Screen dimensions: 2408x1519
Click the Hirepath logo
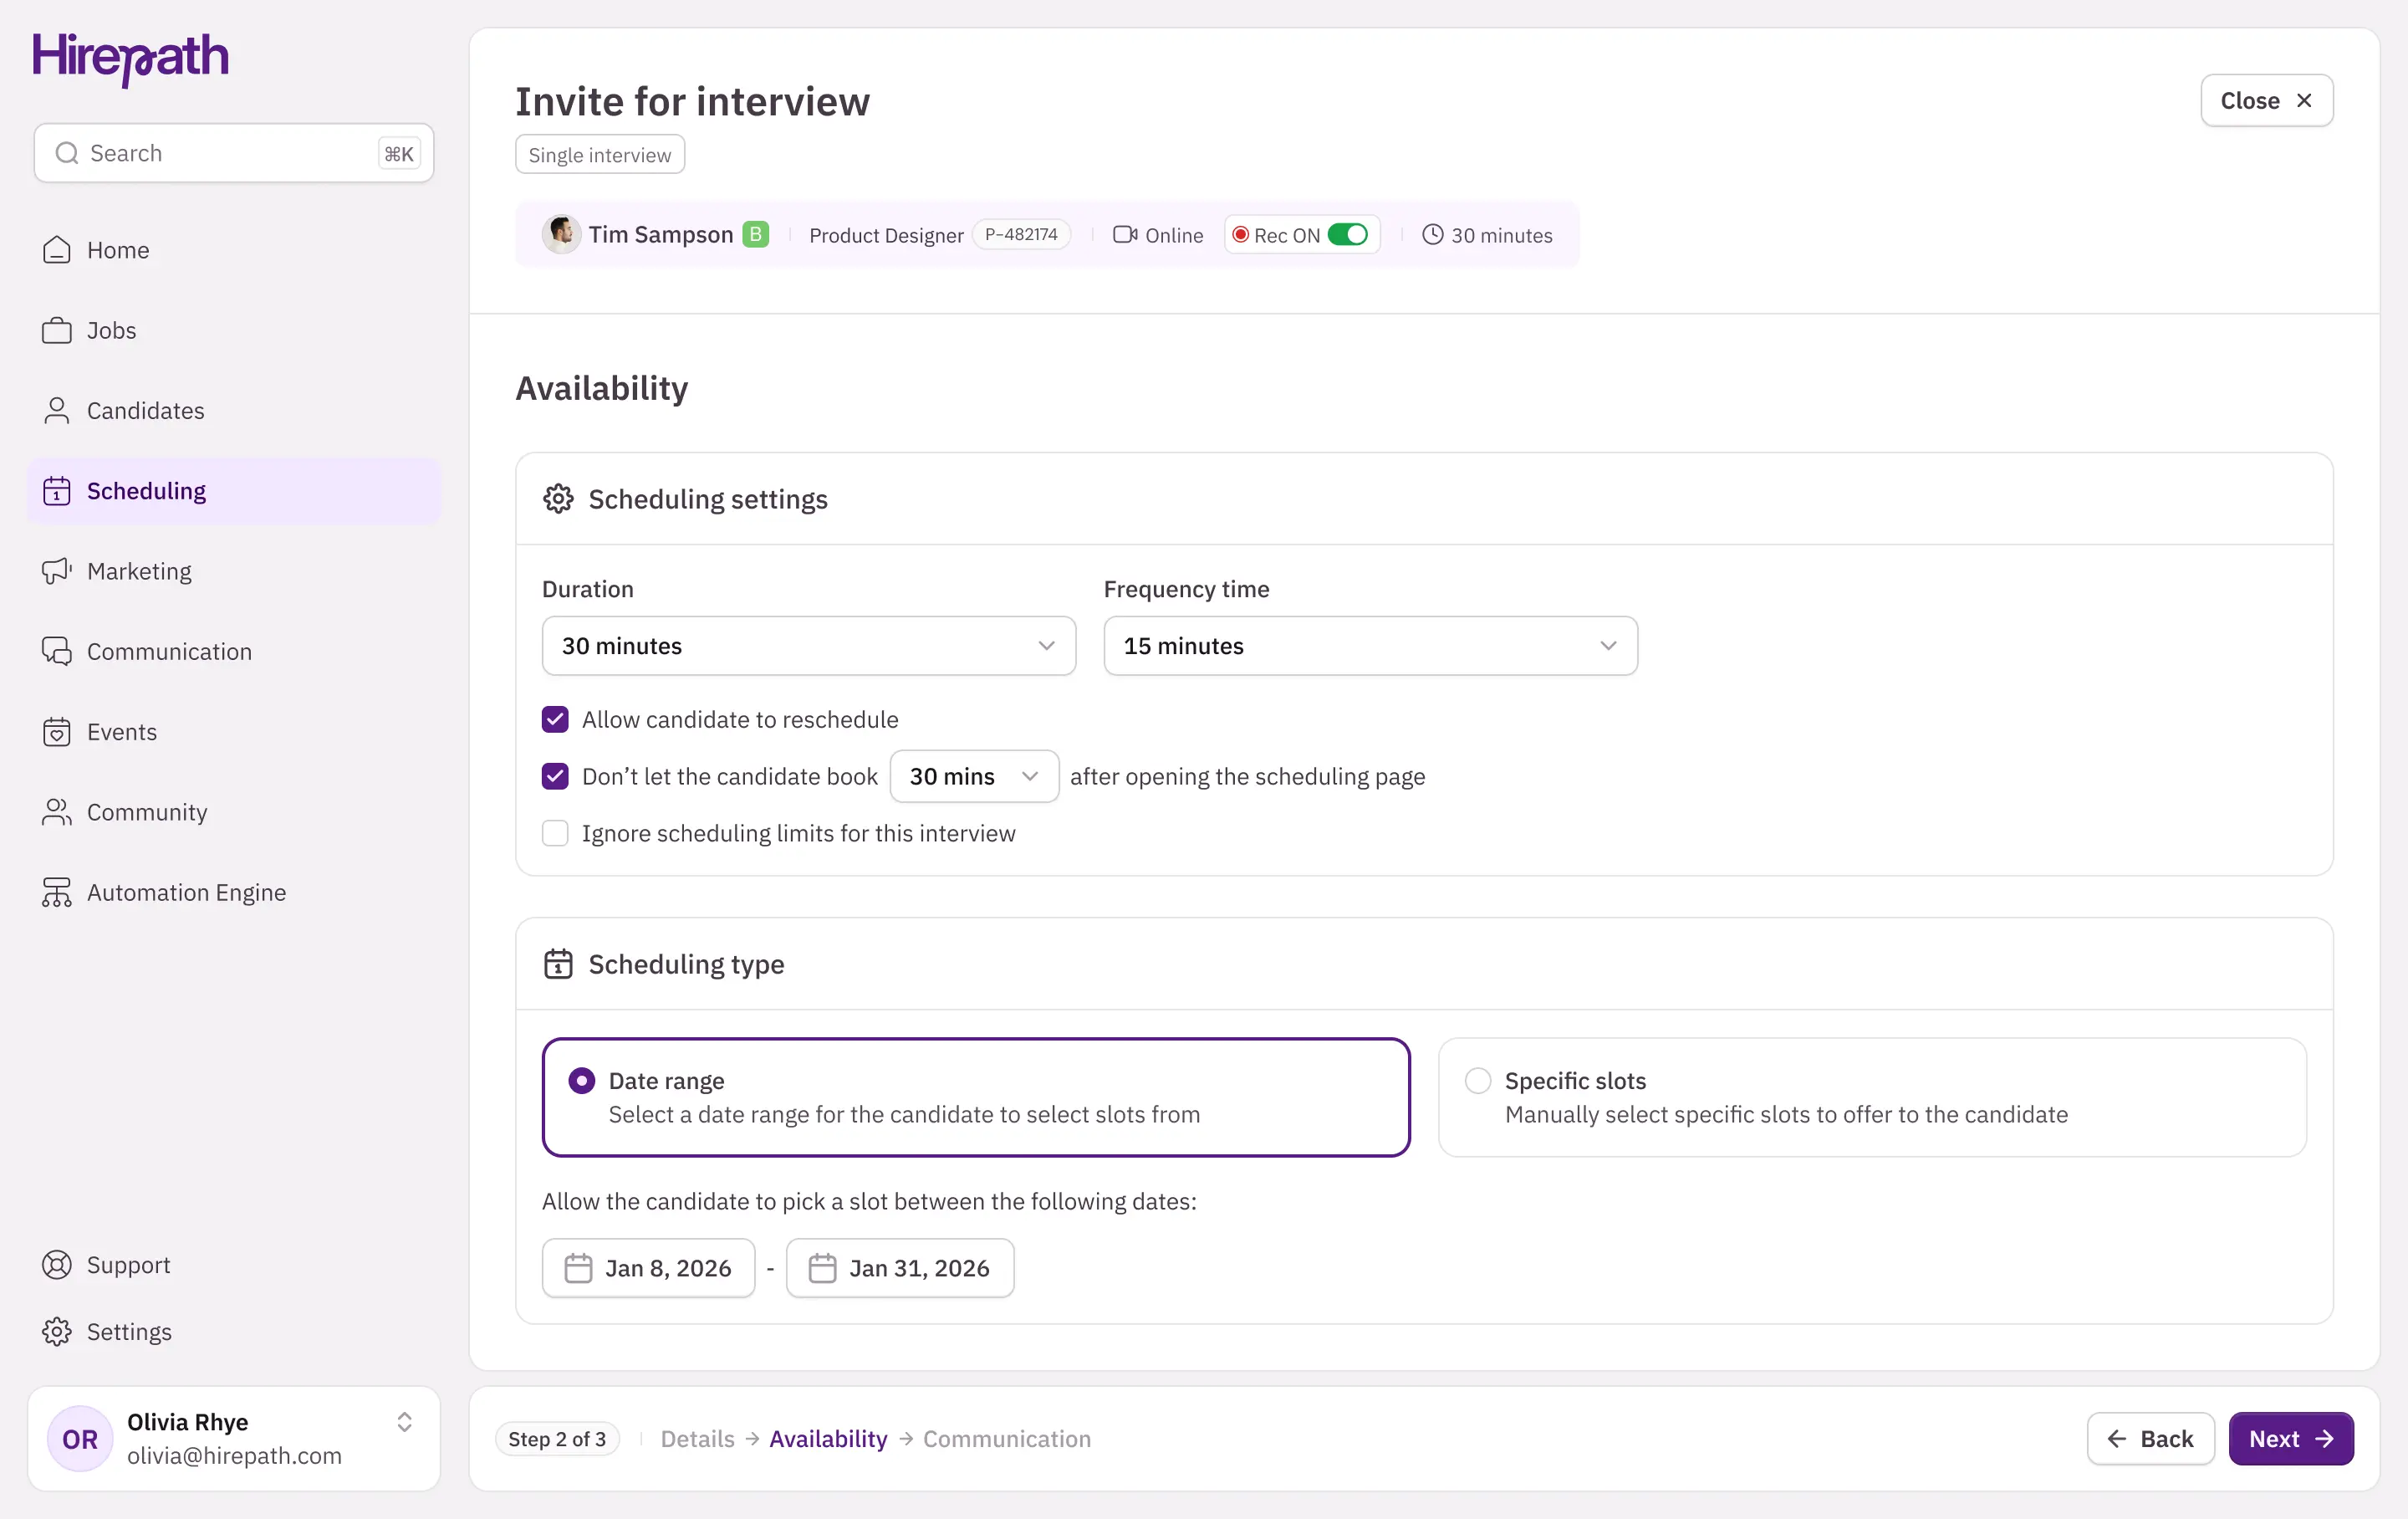(131, 59)
